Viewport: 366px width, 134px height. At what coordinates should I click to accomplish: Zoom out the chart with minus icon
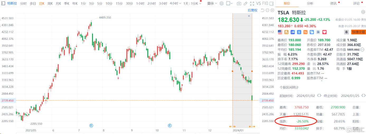(267, 10)
